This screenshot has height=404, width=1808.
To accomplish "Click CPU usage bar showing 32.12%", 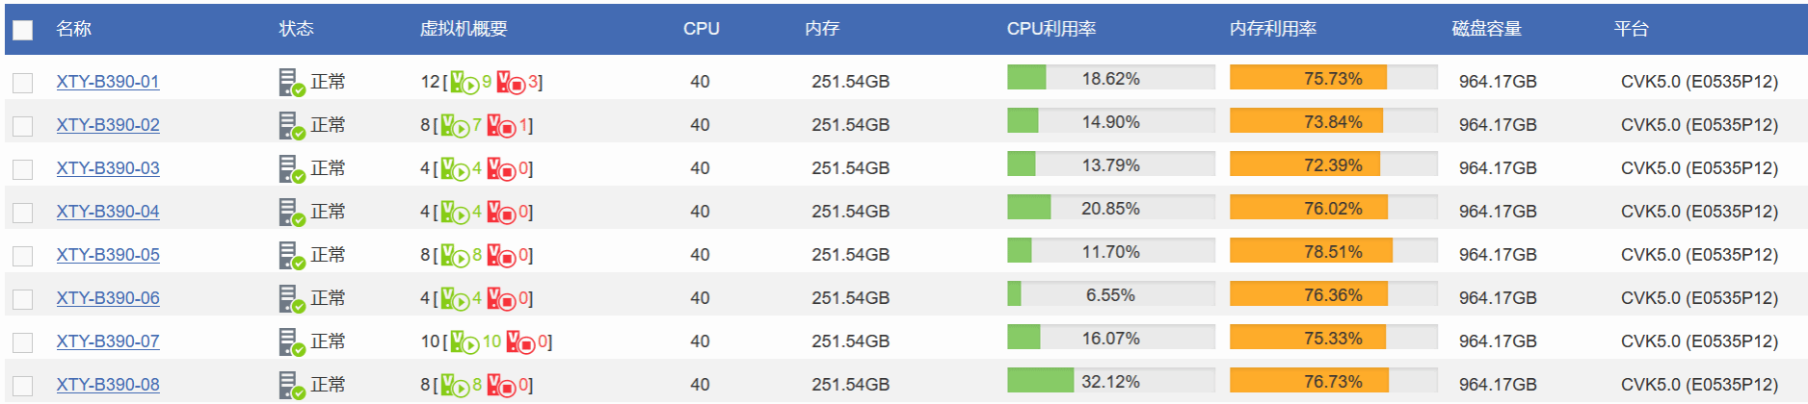I will pyautogui.click(x=1110, y=381).
